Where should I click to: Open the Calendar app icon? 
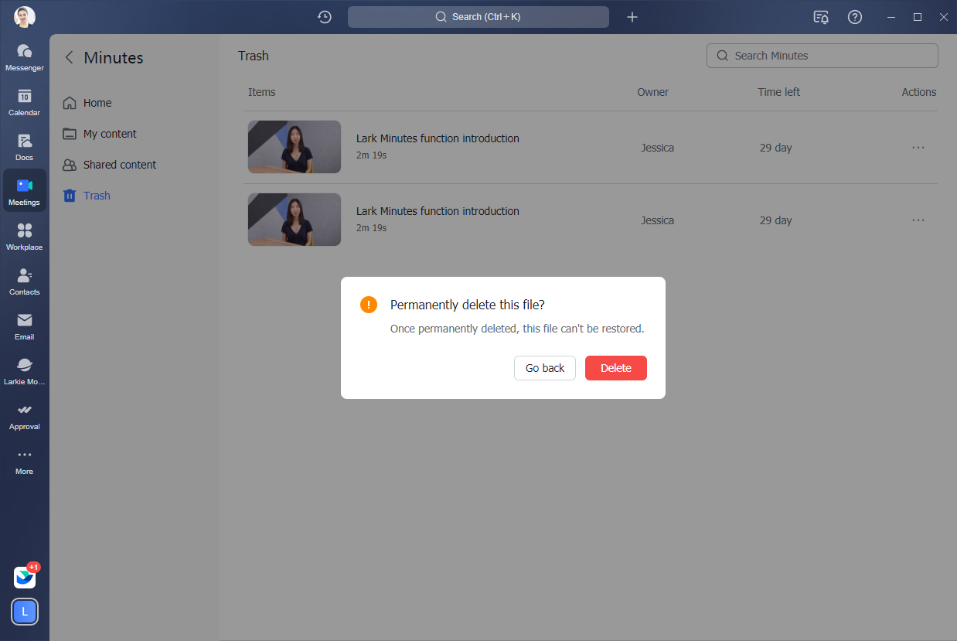coord(24,101)
